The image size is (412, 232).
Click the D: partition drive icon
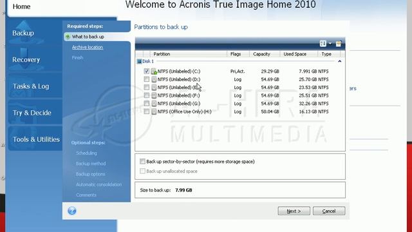click(154, 79)
